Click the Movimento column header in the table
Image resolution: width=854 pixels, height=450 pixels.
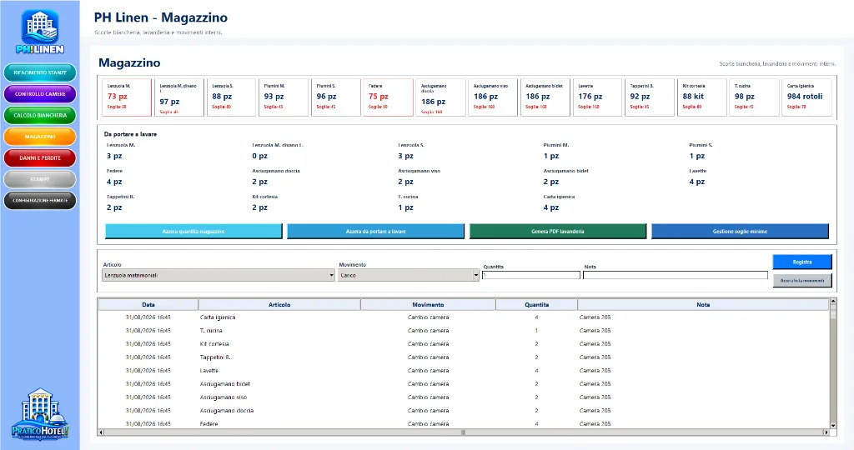tap(428, 305)
